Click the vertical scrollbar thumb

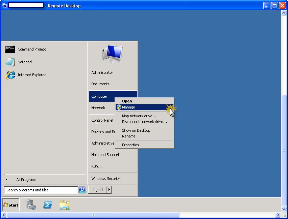(x=284, y=150)
